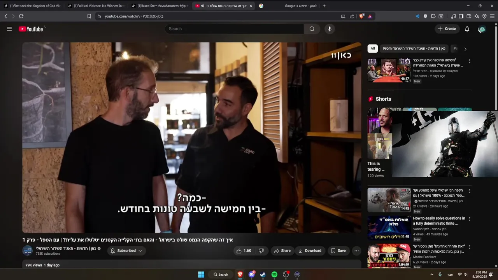Open the 14:45 Israeli coffee video thumbnail
Image resolution: width=498 pixels, height=280 pixels.
pos(389,200)
